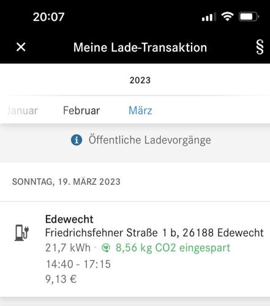270x306 pixels.
Task: Select the 2023 year selector
Action: point(140,80)
